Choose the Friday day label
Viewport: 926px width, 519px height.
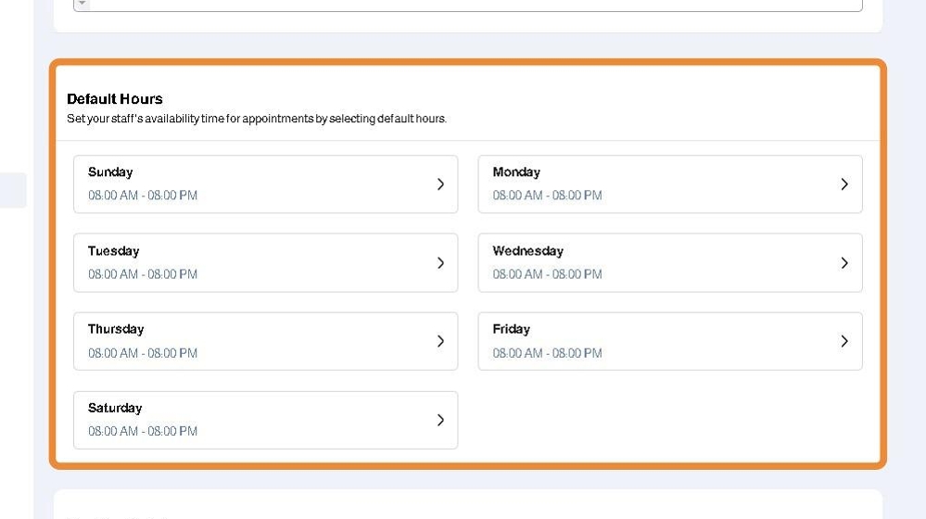point(511,329)
